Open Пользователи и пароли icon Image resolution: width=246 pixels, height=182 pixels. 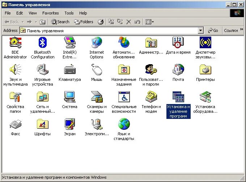point(151,70)
